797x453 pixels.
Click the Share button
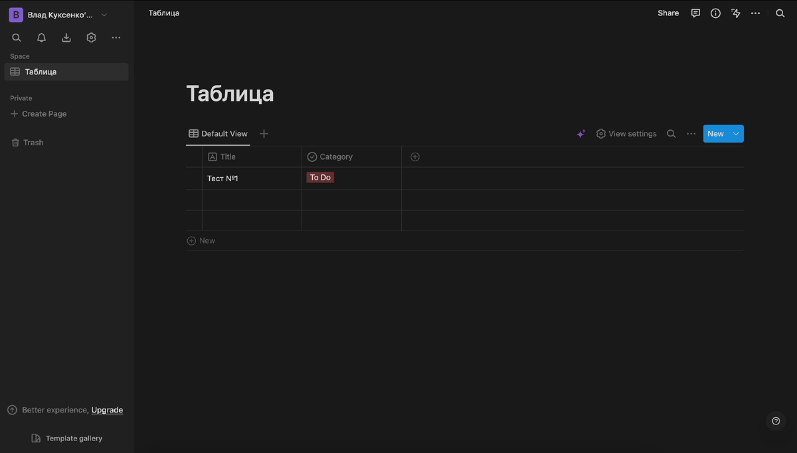[668, 13]
